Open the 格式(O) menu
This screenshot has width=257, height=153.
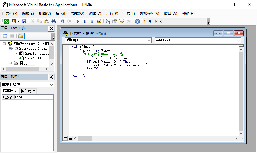(78, 14)
